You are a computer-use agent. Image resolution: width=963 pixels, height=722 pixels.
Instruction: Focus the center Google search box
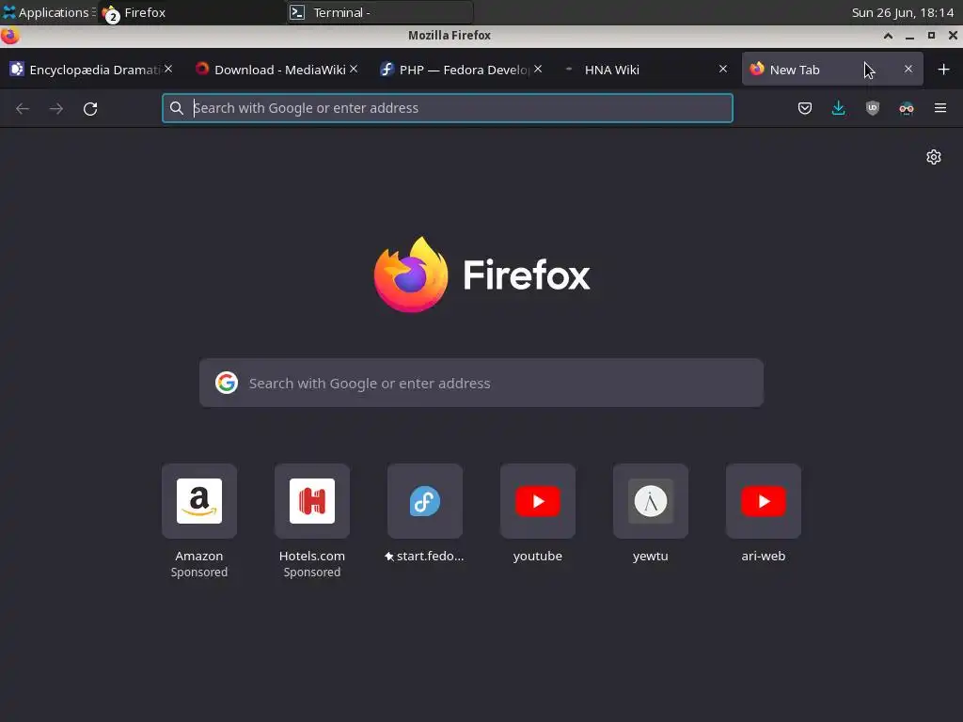click(481, 383)
